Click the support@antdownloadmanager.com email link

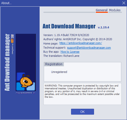pyautogui.click(x=89, y=48)
